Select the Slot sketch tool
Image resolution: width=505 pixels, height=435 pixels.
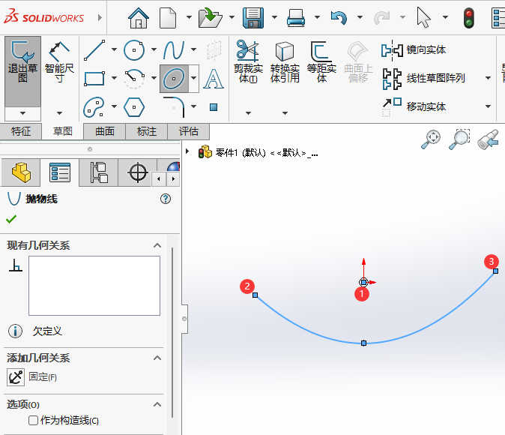coord(94,106)
